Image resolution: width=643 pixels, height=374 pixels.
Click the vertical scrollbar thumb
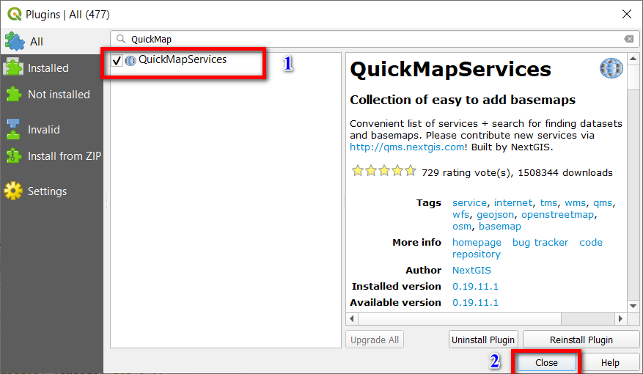click(633, 76)
